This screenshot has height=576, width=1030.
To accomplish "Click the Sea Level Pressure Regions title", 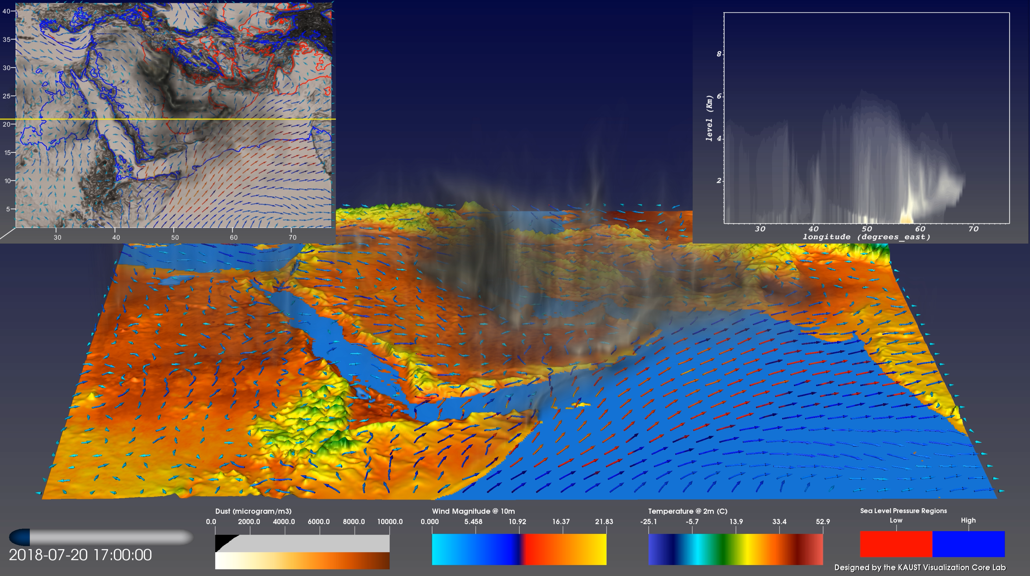I will (903, 511).
